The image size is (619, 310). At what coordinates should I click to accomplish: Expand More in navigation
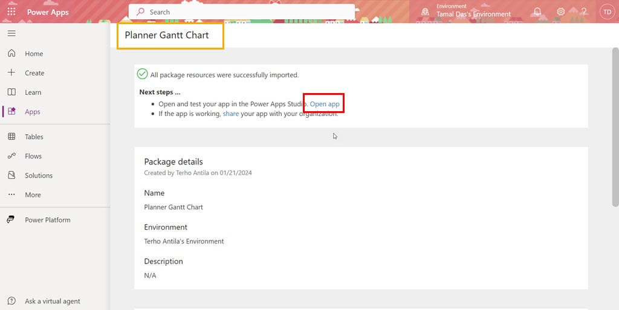(33, 195)
